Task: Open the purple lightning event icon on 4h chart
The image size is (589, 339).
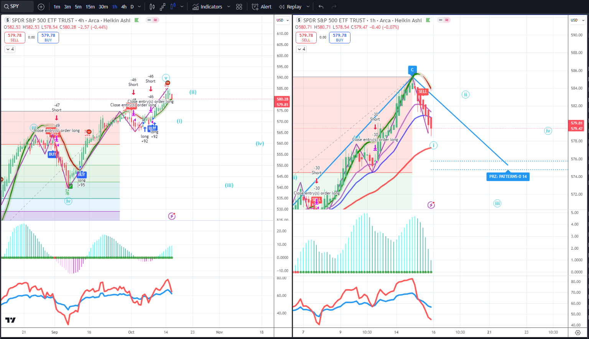Action: coord(172,216)
